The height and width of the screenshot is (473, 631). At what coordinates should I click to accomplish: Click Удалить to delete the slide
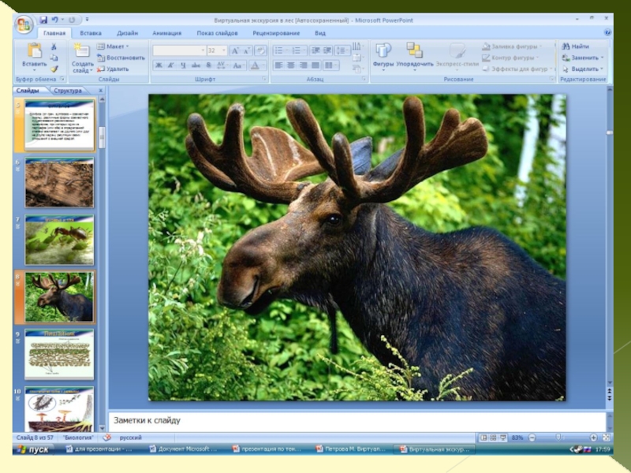pyautogui.click(x=113, y=69)
